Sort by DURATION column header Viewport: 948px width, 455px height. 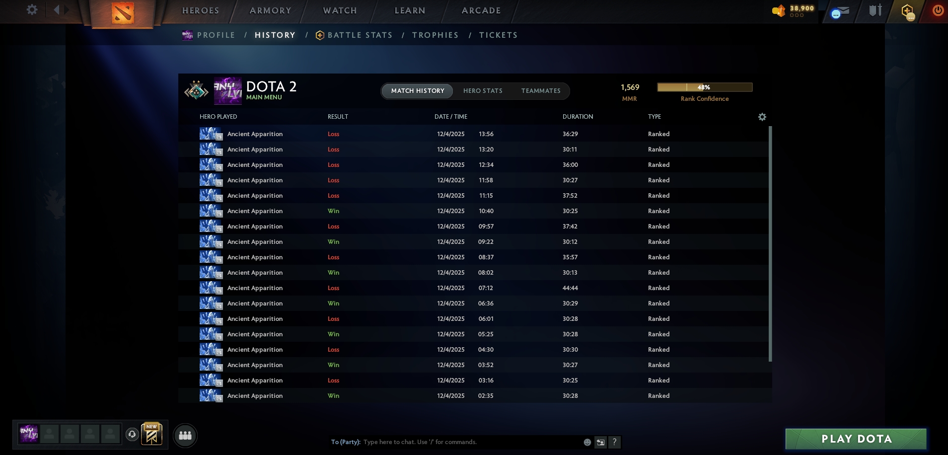(x=578, y=117)
